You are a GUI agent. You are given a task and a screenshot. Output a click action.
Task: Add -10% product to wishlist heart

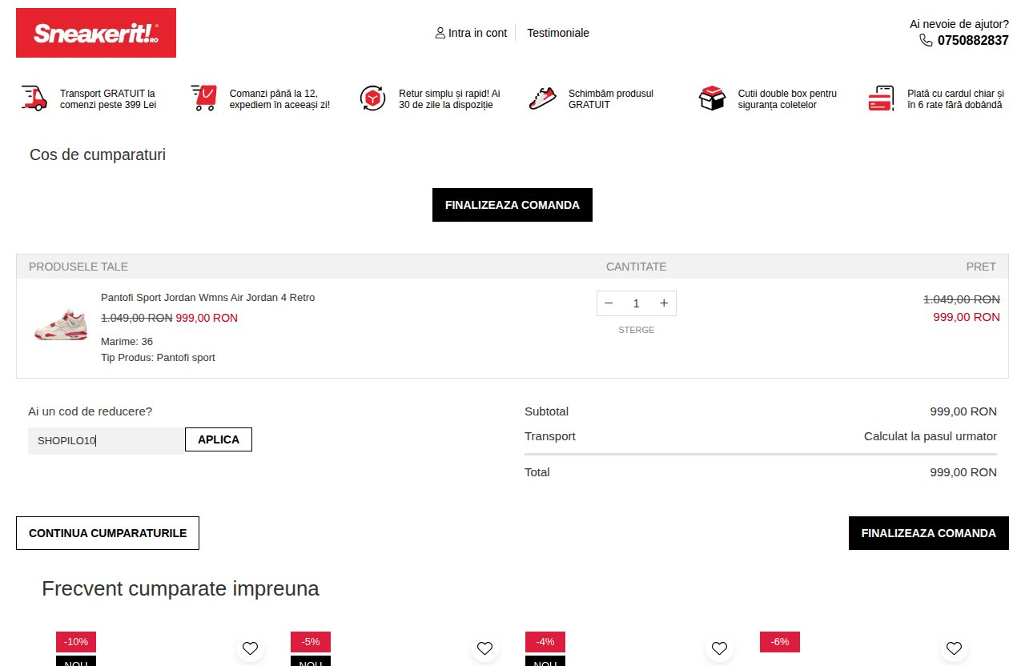(x=250, y=648)
